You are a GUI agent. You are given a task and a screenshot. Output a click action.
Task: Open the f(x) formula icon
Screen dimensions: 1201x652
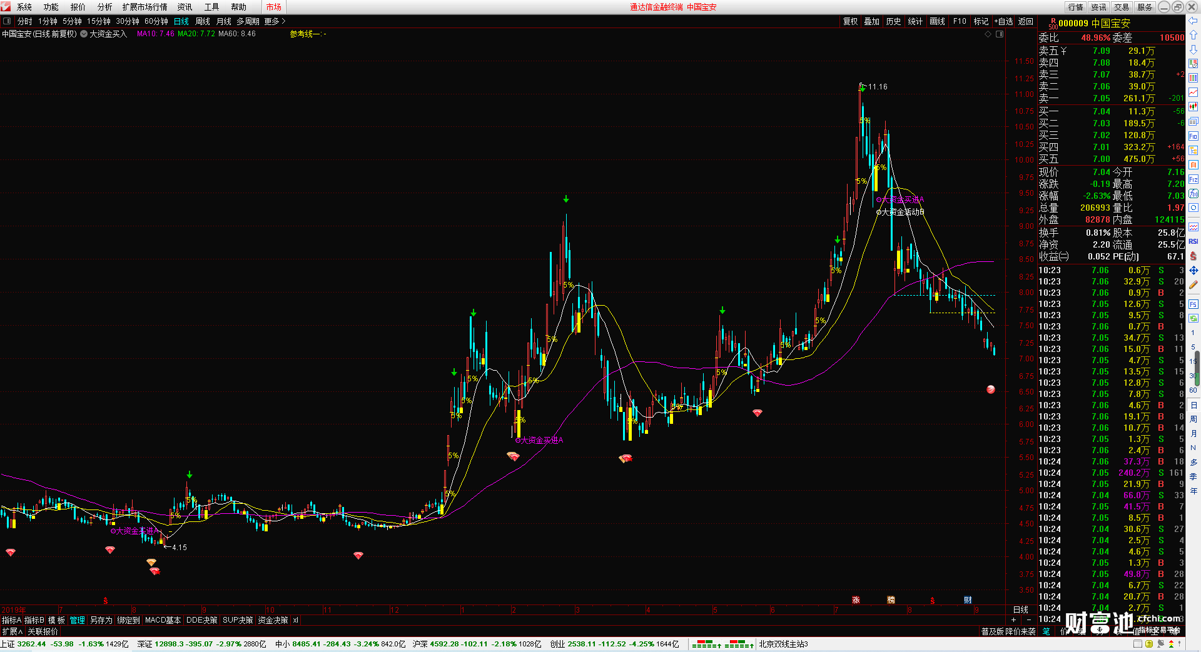pos(1193,193)
